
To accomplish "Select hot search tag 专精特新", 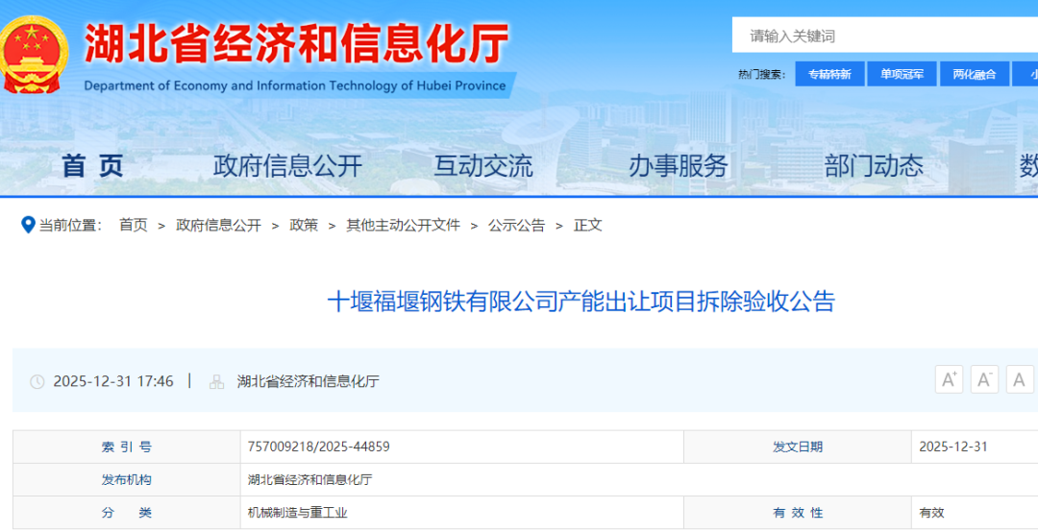I will pos(828,74).
